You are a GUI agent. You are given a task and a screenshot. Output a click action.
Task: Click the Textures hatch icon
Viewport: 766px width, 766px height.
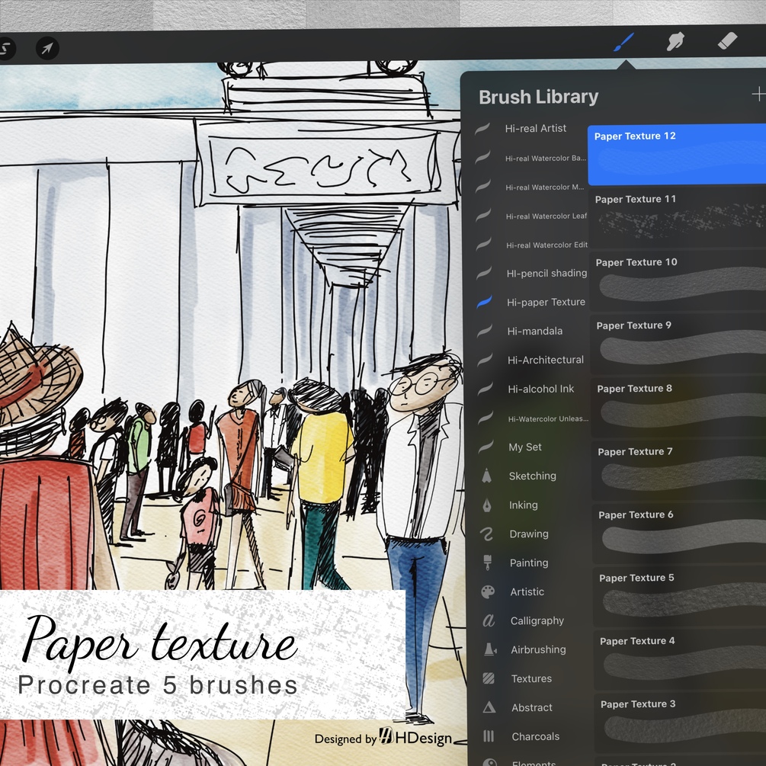(489, 678)
